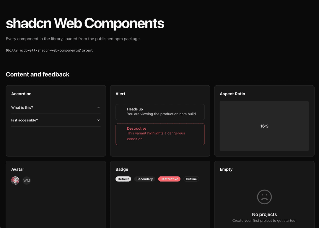Click the "No projects" empty-state title

[x=264, y=214]
